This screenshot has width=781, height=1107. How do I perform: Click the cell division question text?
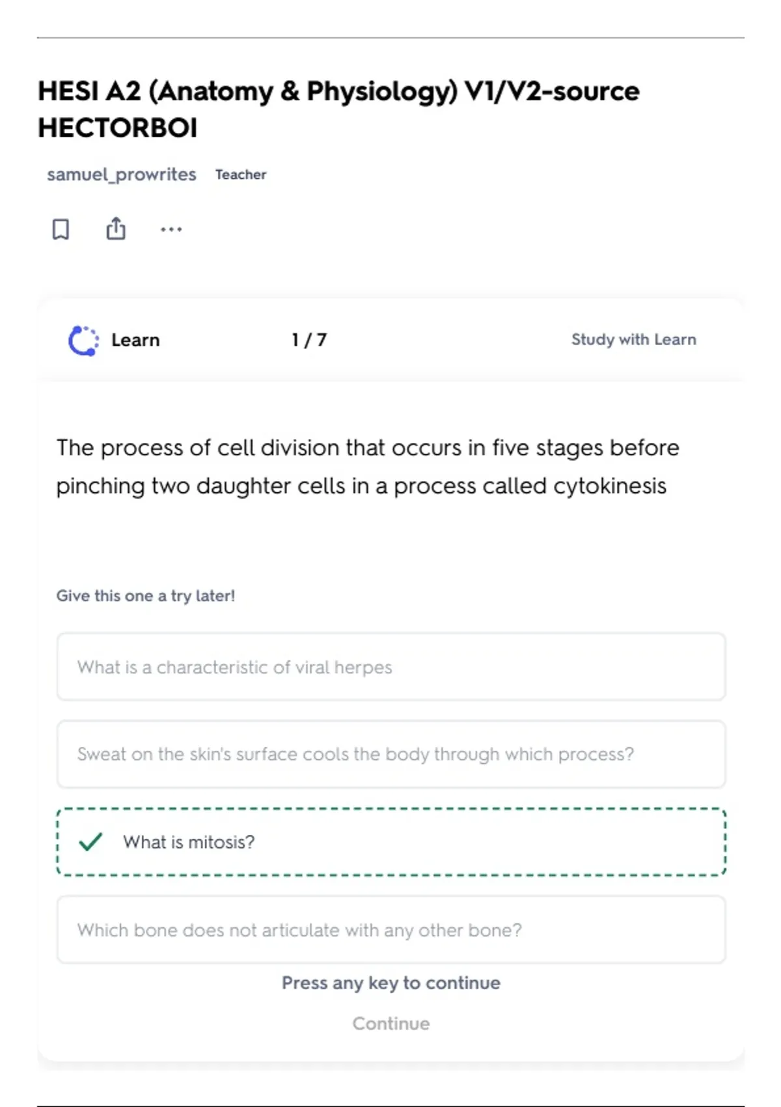368,467
